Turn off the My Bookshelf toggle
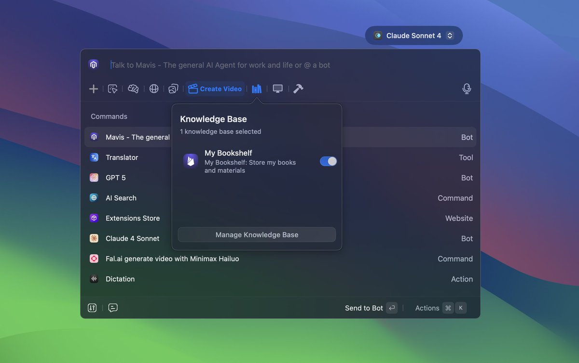This screenshot has height=363, width=579. coord(328,161)
